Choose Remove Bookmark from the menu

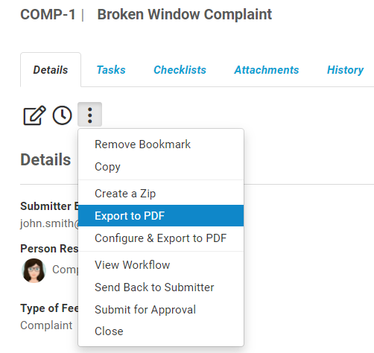click(161, 144)
